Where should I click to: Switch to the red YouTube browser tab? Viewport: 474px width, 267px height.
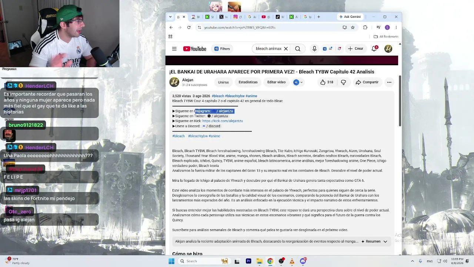(x=266, y=17)
